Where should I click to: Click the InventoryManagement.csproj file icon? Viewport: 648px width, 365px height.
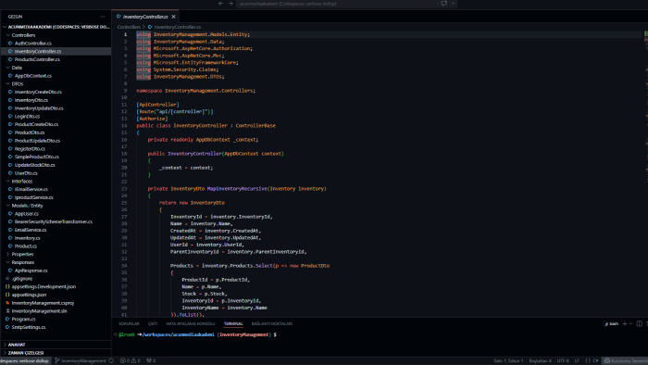[7, 303]
